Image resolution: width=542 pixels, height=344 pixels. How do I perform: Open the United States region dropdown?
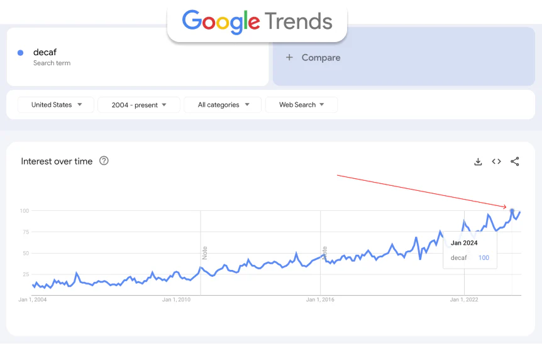[56, 105]
